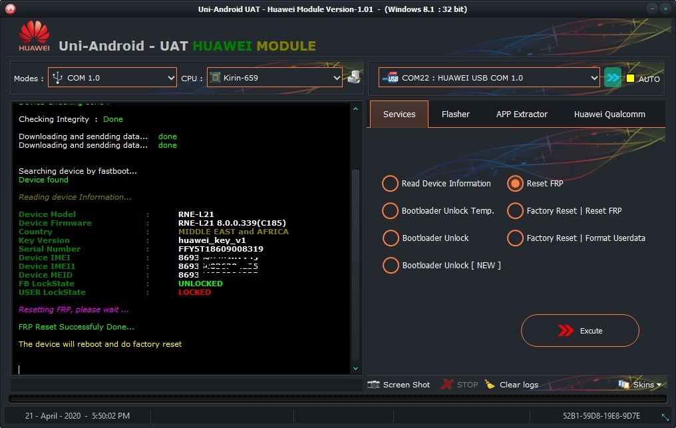Click the broom icon for Clear logs
This screenshot has width=676, height=428.
pyautogui.click(x=490, y=384)
